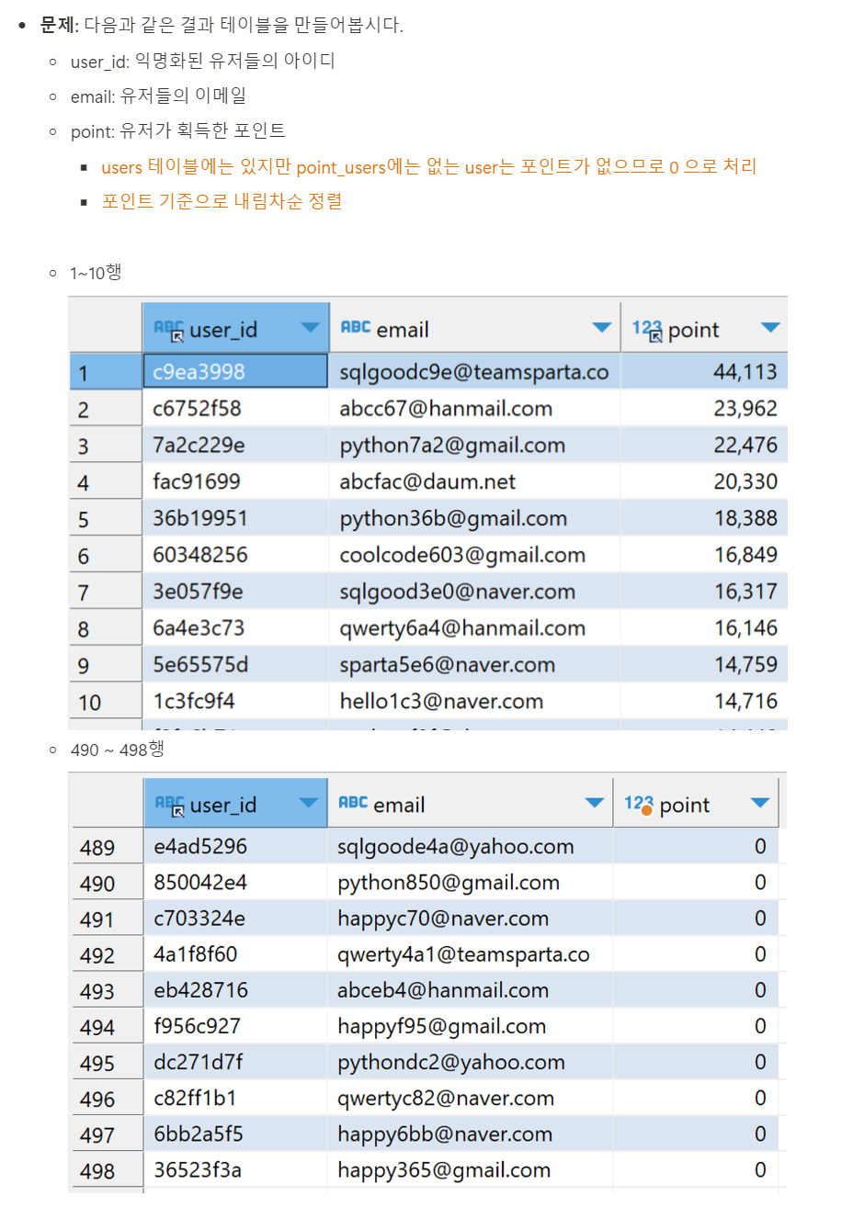
Task: Click 123 type icon of bottom point column
Action: tap(639, 806)
